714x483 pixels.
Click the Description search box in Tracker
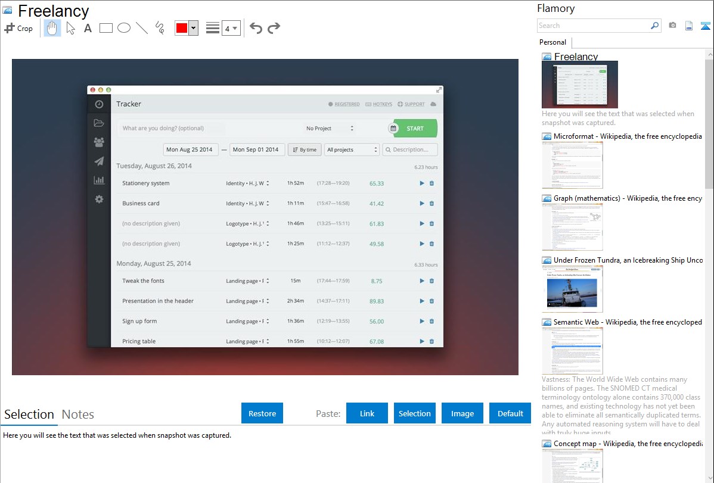tap(410, 149)
